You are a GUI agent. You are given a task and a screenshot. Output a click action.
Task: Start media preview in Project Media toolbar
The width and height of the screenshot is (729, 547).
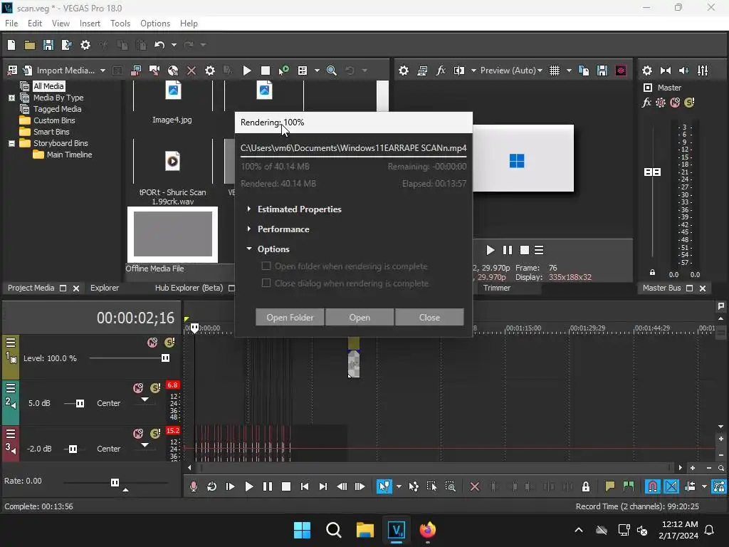[x=247, y=71]
